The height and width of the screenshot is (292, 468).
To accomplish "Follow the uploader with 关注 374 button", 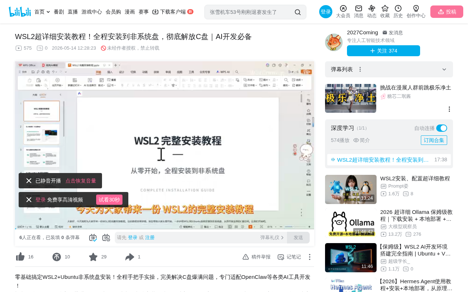I will click(x=384, y=51).
